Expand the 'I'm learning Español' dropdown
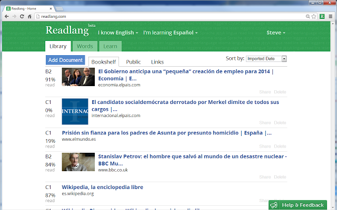Viewport: 337px width, 210px height. click(x=170, y=33)
